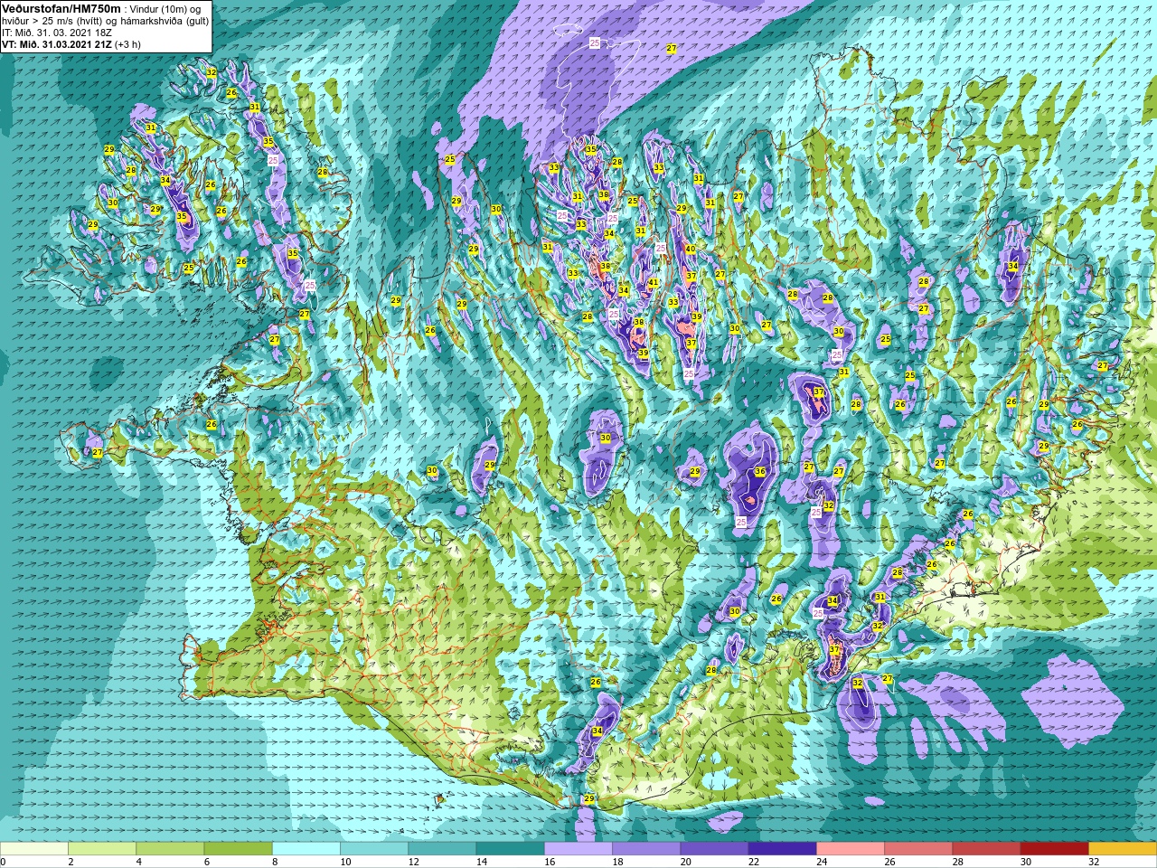
Task: Click the light pink 24–26 legend swatch
Action: pos(851,849)
